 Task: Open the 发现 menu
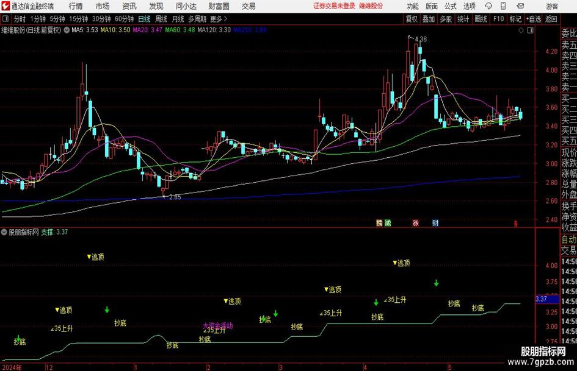coord(156,6)
